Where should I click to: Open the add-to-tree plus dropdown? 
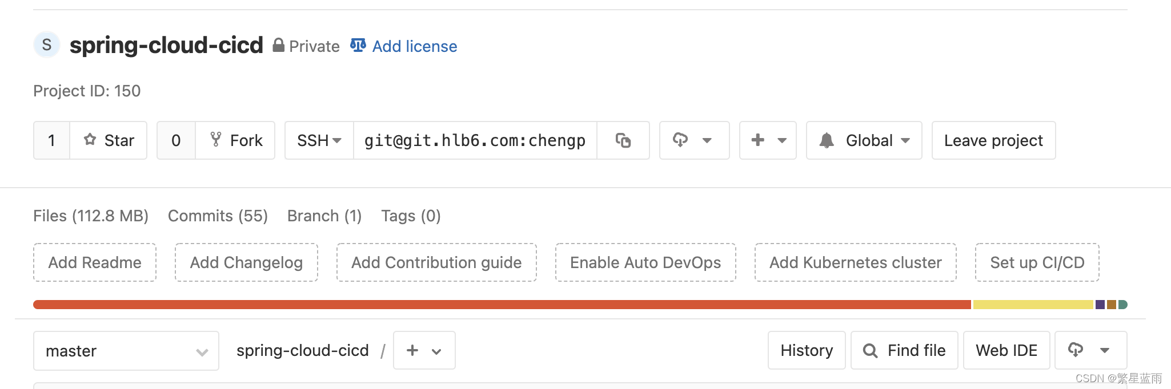[x=424, y=350]
